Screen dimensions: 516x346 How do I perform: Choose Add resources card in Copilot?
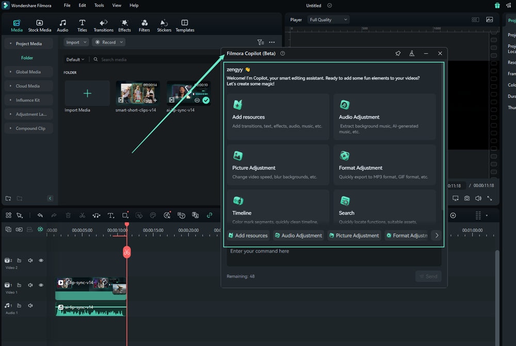(278, 117)
